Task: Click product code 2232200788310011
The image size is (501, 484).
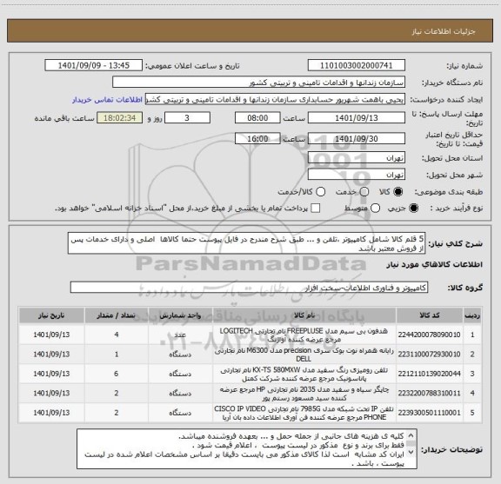Action: click(429, 393)
